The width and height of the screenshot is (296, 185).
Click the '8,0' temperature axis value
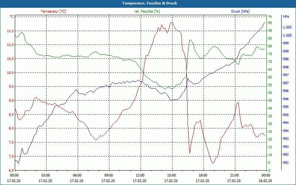[11, 128]
